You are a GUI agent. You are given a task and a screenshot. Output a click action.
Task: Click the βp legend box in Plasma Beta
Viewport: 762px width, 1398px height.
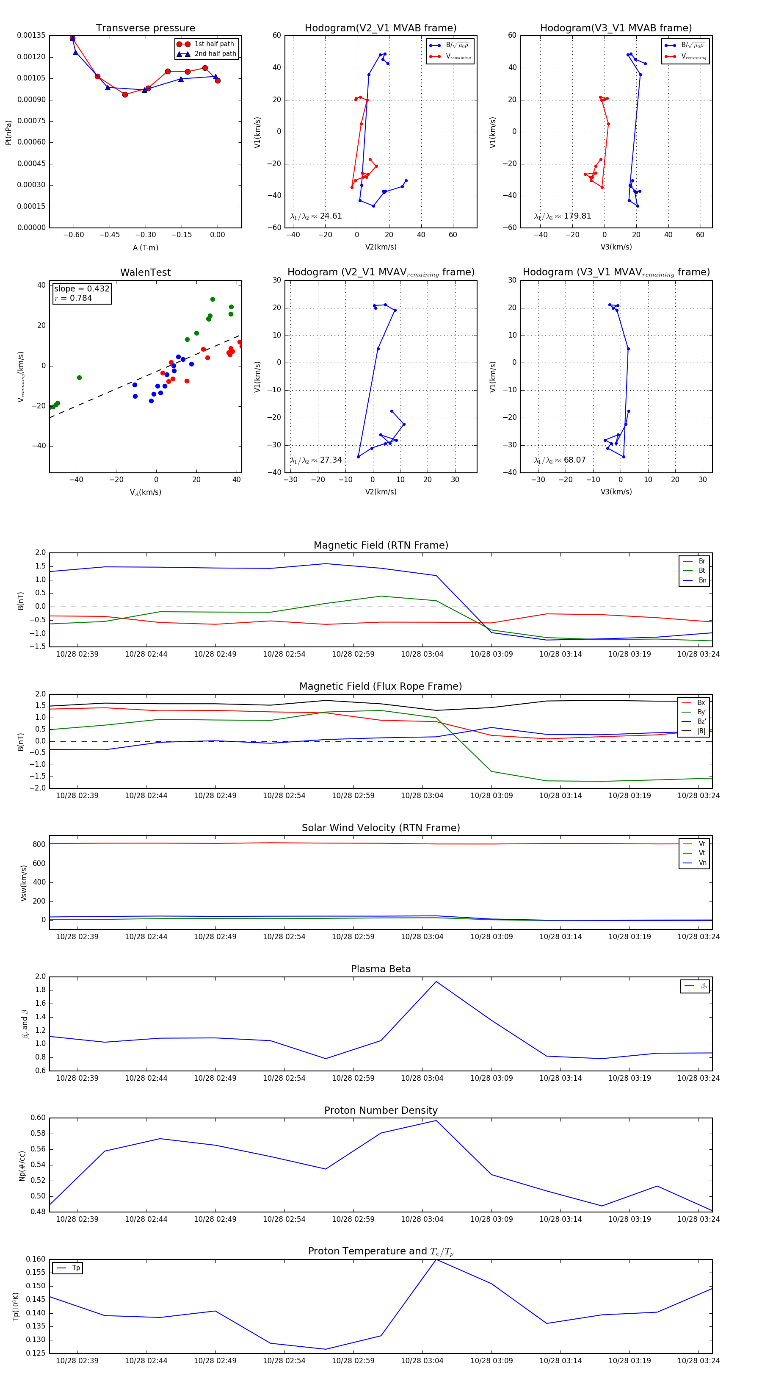tap(695, 986)
